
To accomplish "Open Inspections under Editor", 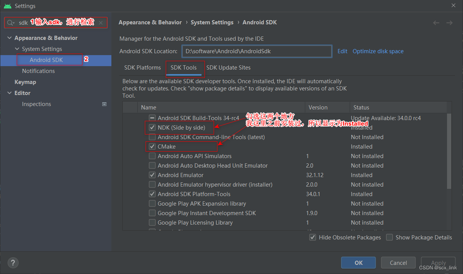I will tap(36, 104).
